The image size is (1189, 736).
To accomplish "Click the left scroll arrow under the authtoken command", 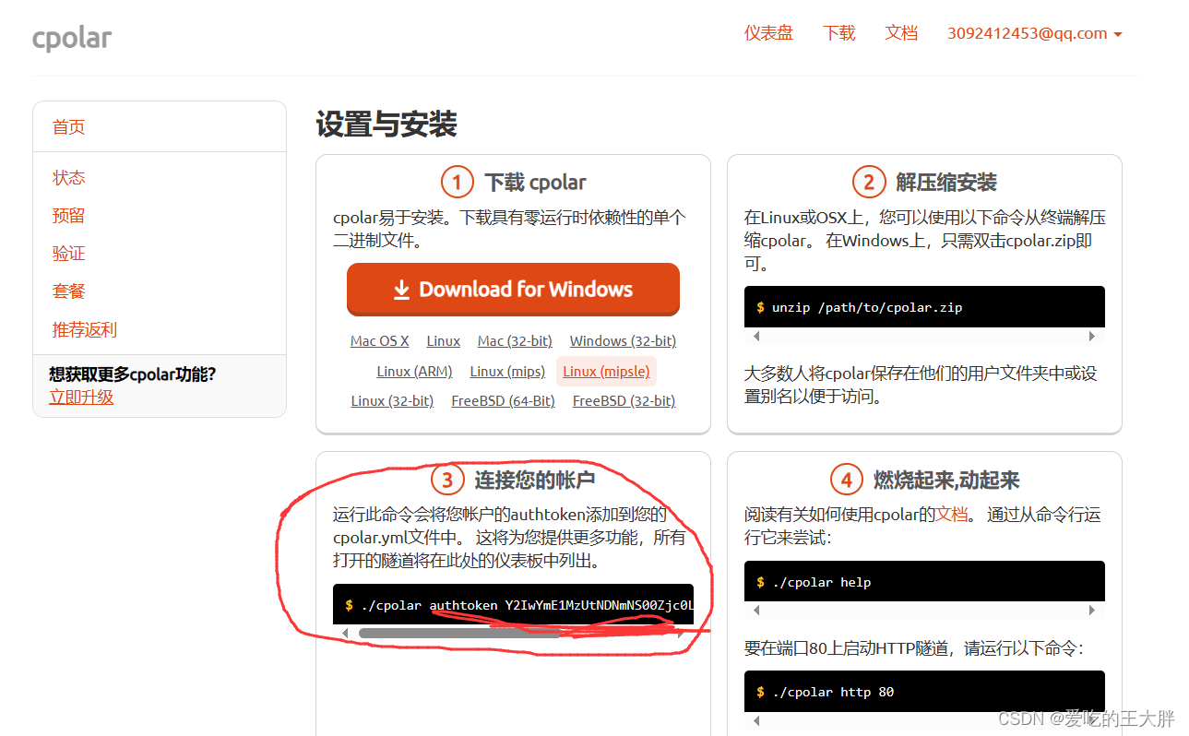I will [344, 633].
